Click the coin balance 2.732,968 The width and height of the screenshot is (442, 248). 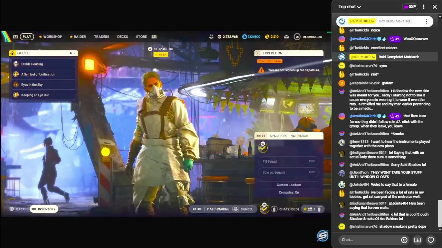[x=228, y=37]
